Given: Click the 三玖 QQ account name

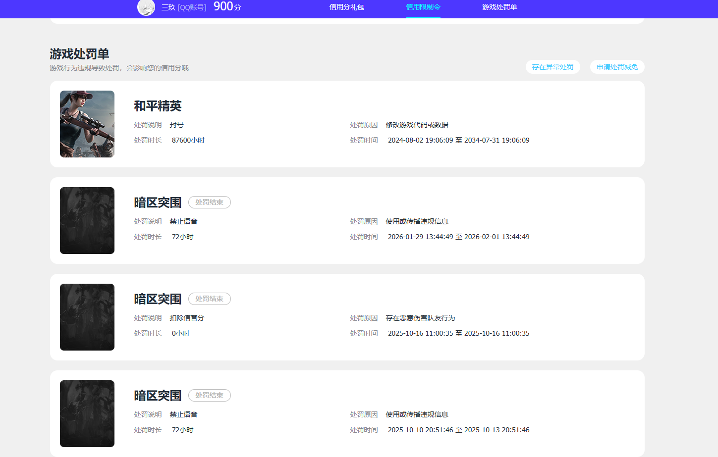Looking at the screenshot, I should click(x=183, y=7).
